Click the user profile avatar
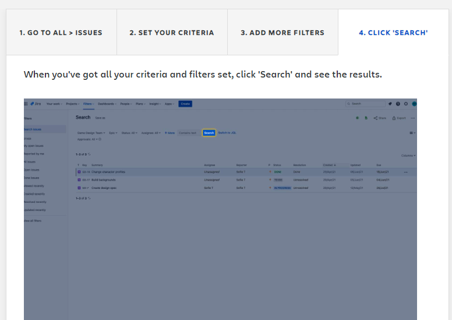 [414, 104]
